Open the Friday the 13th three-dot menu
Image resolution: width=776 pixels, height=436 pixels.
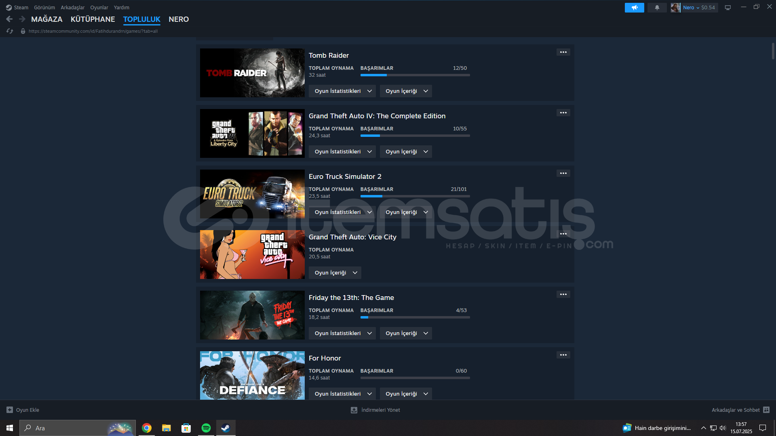pos(563,294)
